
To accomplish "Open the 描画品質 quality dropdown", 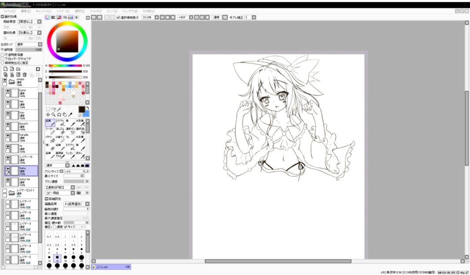I will coord(87,204).
